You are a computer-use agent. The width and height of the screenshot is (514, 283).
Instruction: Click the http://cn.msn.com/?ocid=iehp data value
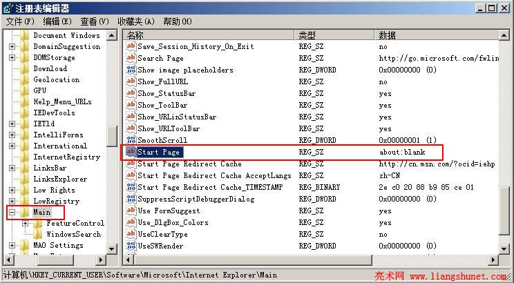pyautogui.click(x=437, y=164)
